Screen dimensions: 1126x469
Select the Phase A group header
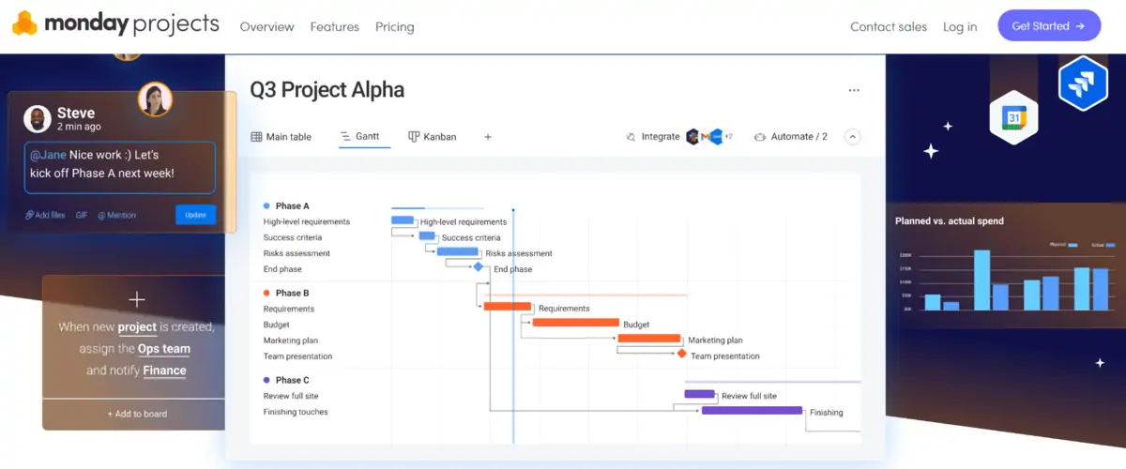point(292,206)
